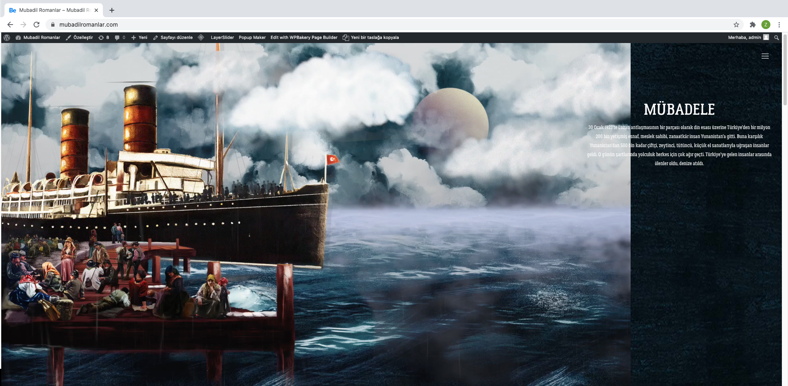
Task: Close the Mubadil Romanlar tab
Action: click(x=96, y=10)
